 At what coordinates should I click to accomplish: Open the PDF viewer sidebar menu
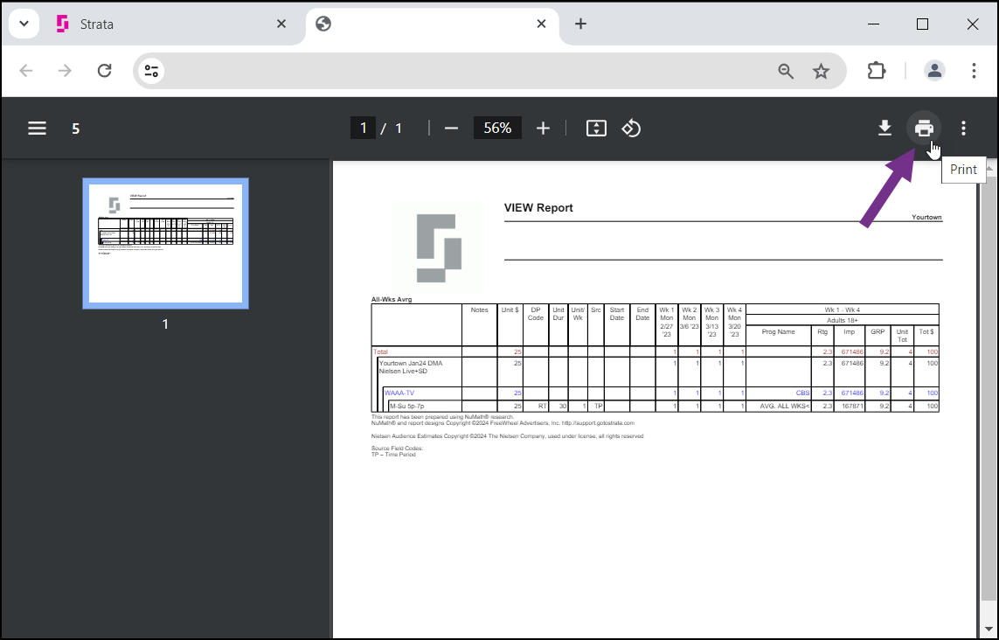37,128
